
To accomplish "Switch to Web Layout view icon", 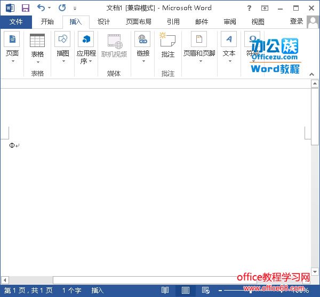I will [205, 290].
